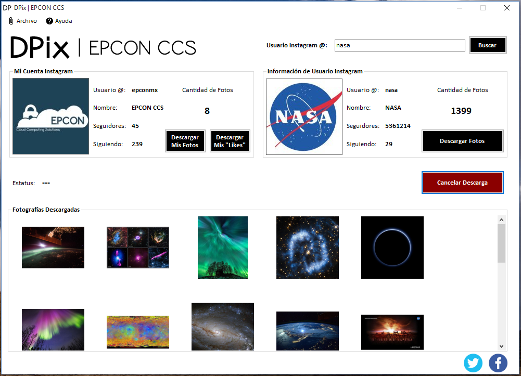The width and height of the screenshot is (521, 376).
Task: Click the Buscar button
Action: (x=488, y=45)
